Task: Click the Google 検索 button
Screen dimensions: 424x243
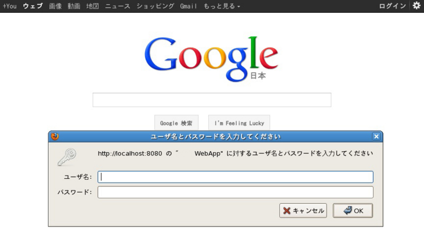Action: pos(176,123)
